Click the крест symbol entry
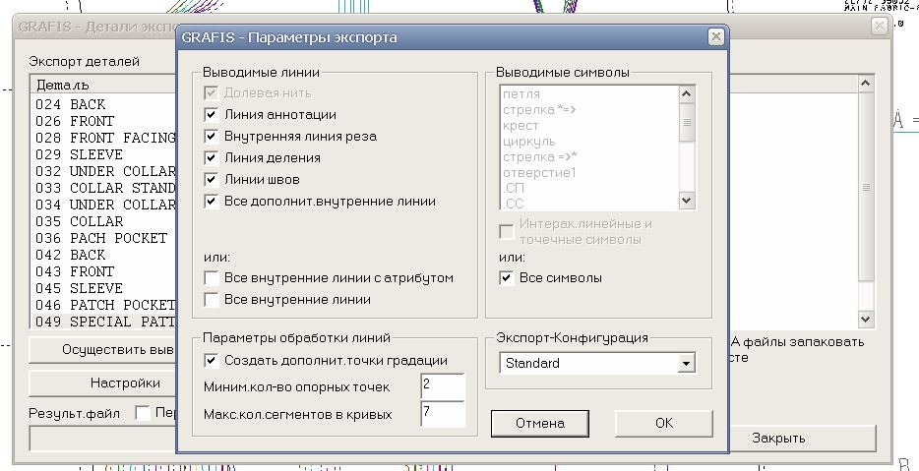Image resolution: width=919 pixels, height=471 pixels. (521, 125)
